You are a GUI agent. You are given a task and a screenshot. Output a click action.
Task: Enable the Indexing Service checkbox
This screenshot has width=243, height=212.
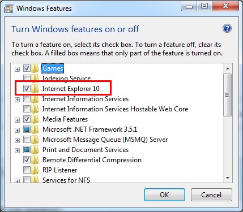pyautogui.click(x=27, y=78)
